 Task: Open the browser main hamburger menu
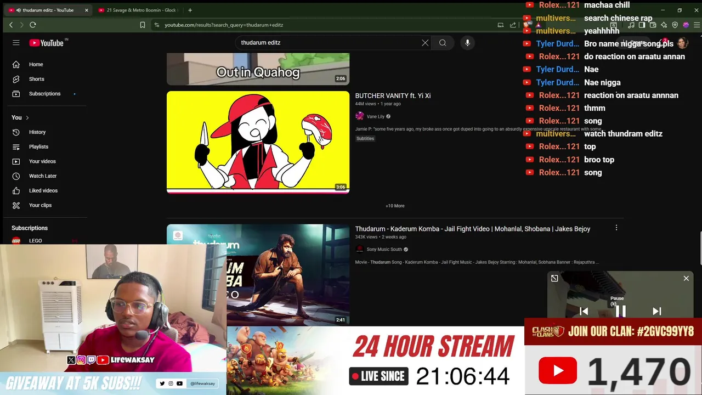697,25
